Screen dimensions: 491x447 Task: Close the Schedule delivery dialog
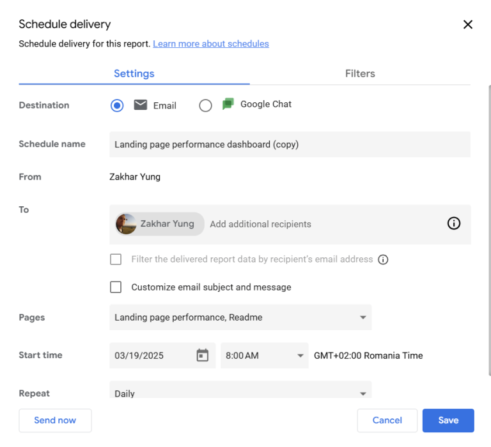point(468,25)
